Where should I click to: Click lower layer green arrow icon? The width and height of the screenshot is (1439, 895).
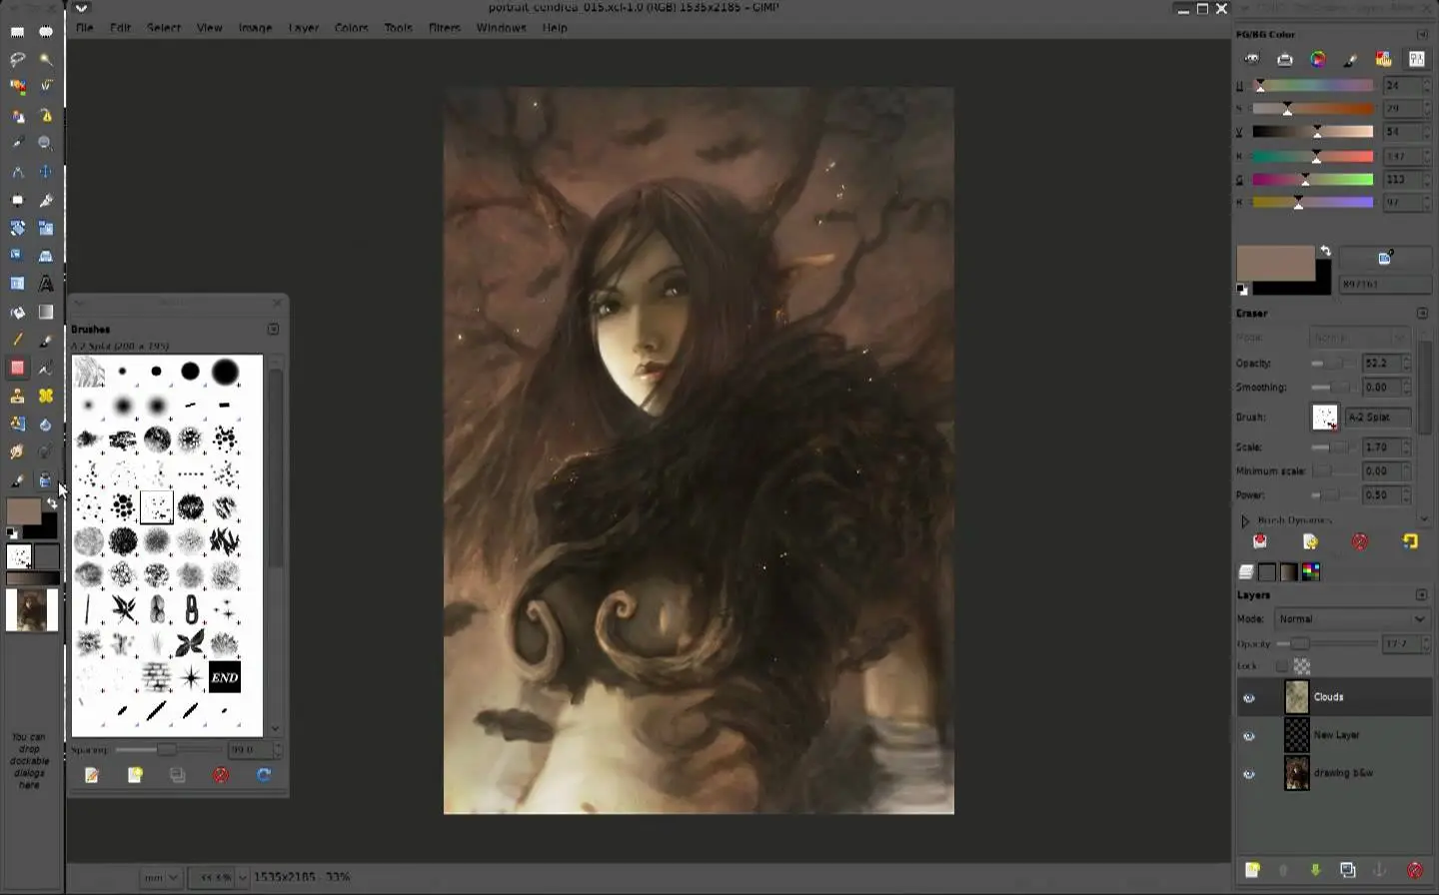click(x=1315, y=870)
